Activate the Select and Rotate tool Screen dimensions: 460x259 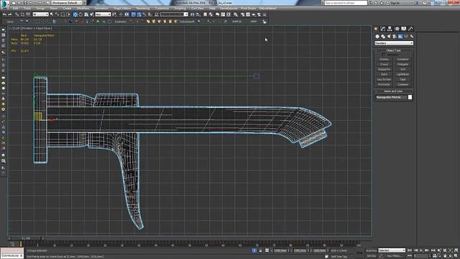pyautogui.click(x=80, y=14)
